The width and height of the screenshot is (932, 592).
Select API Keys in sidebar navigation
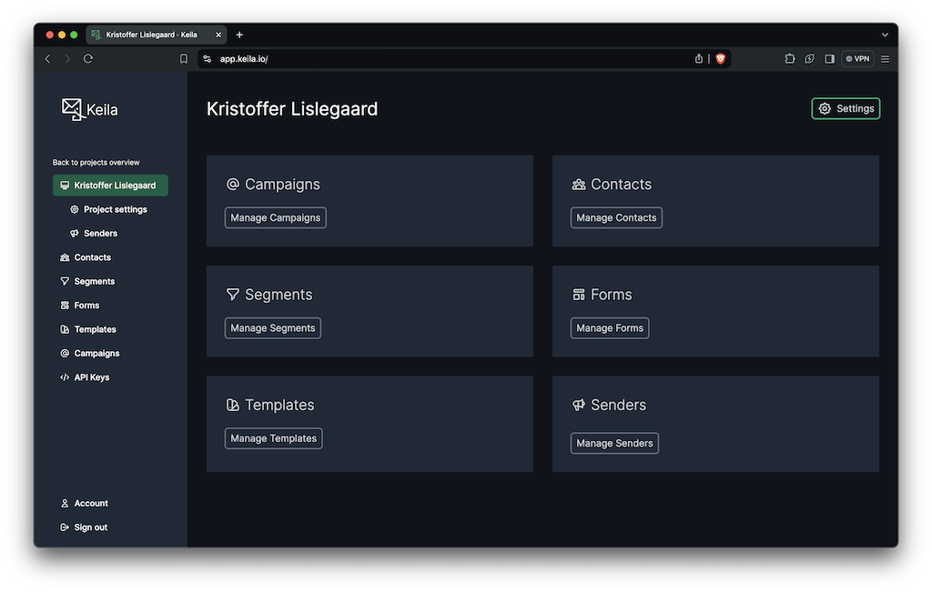tap(91, 377)
